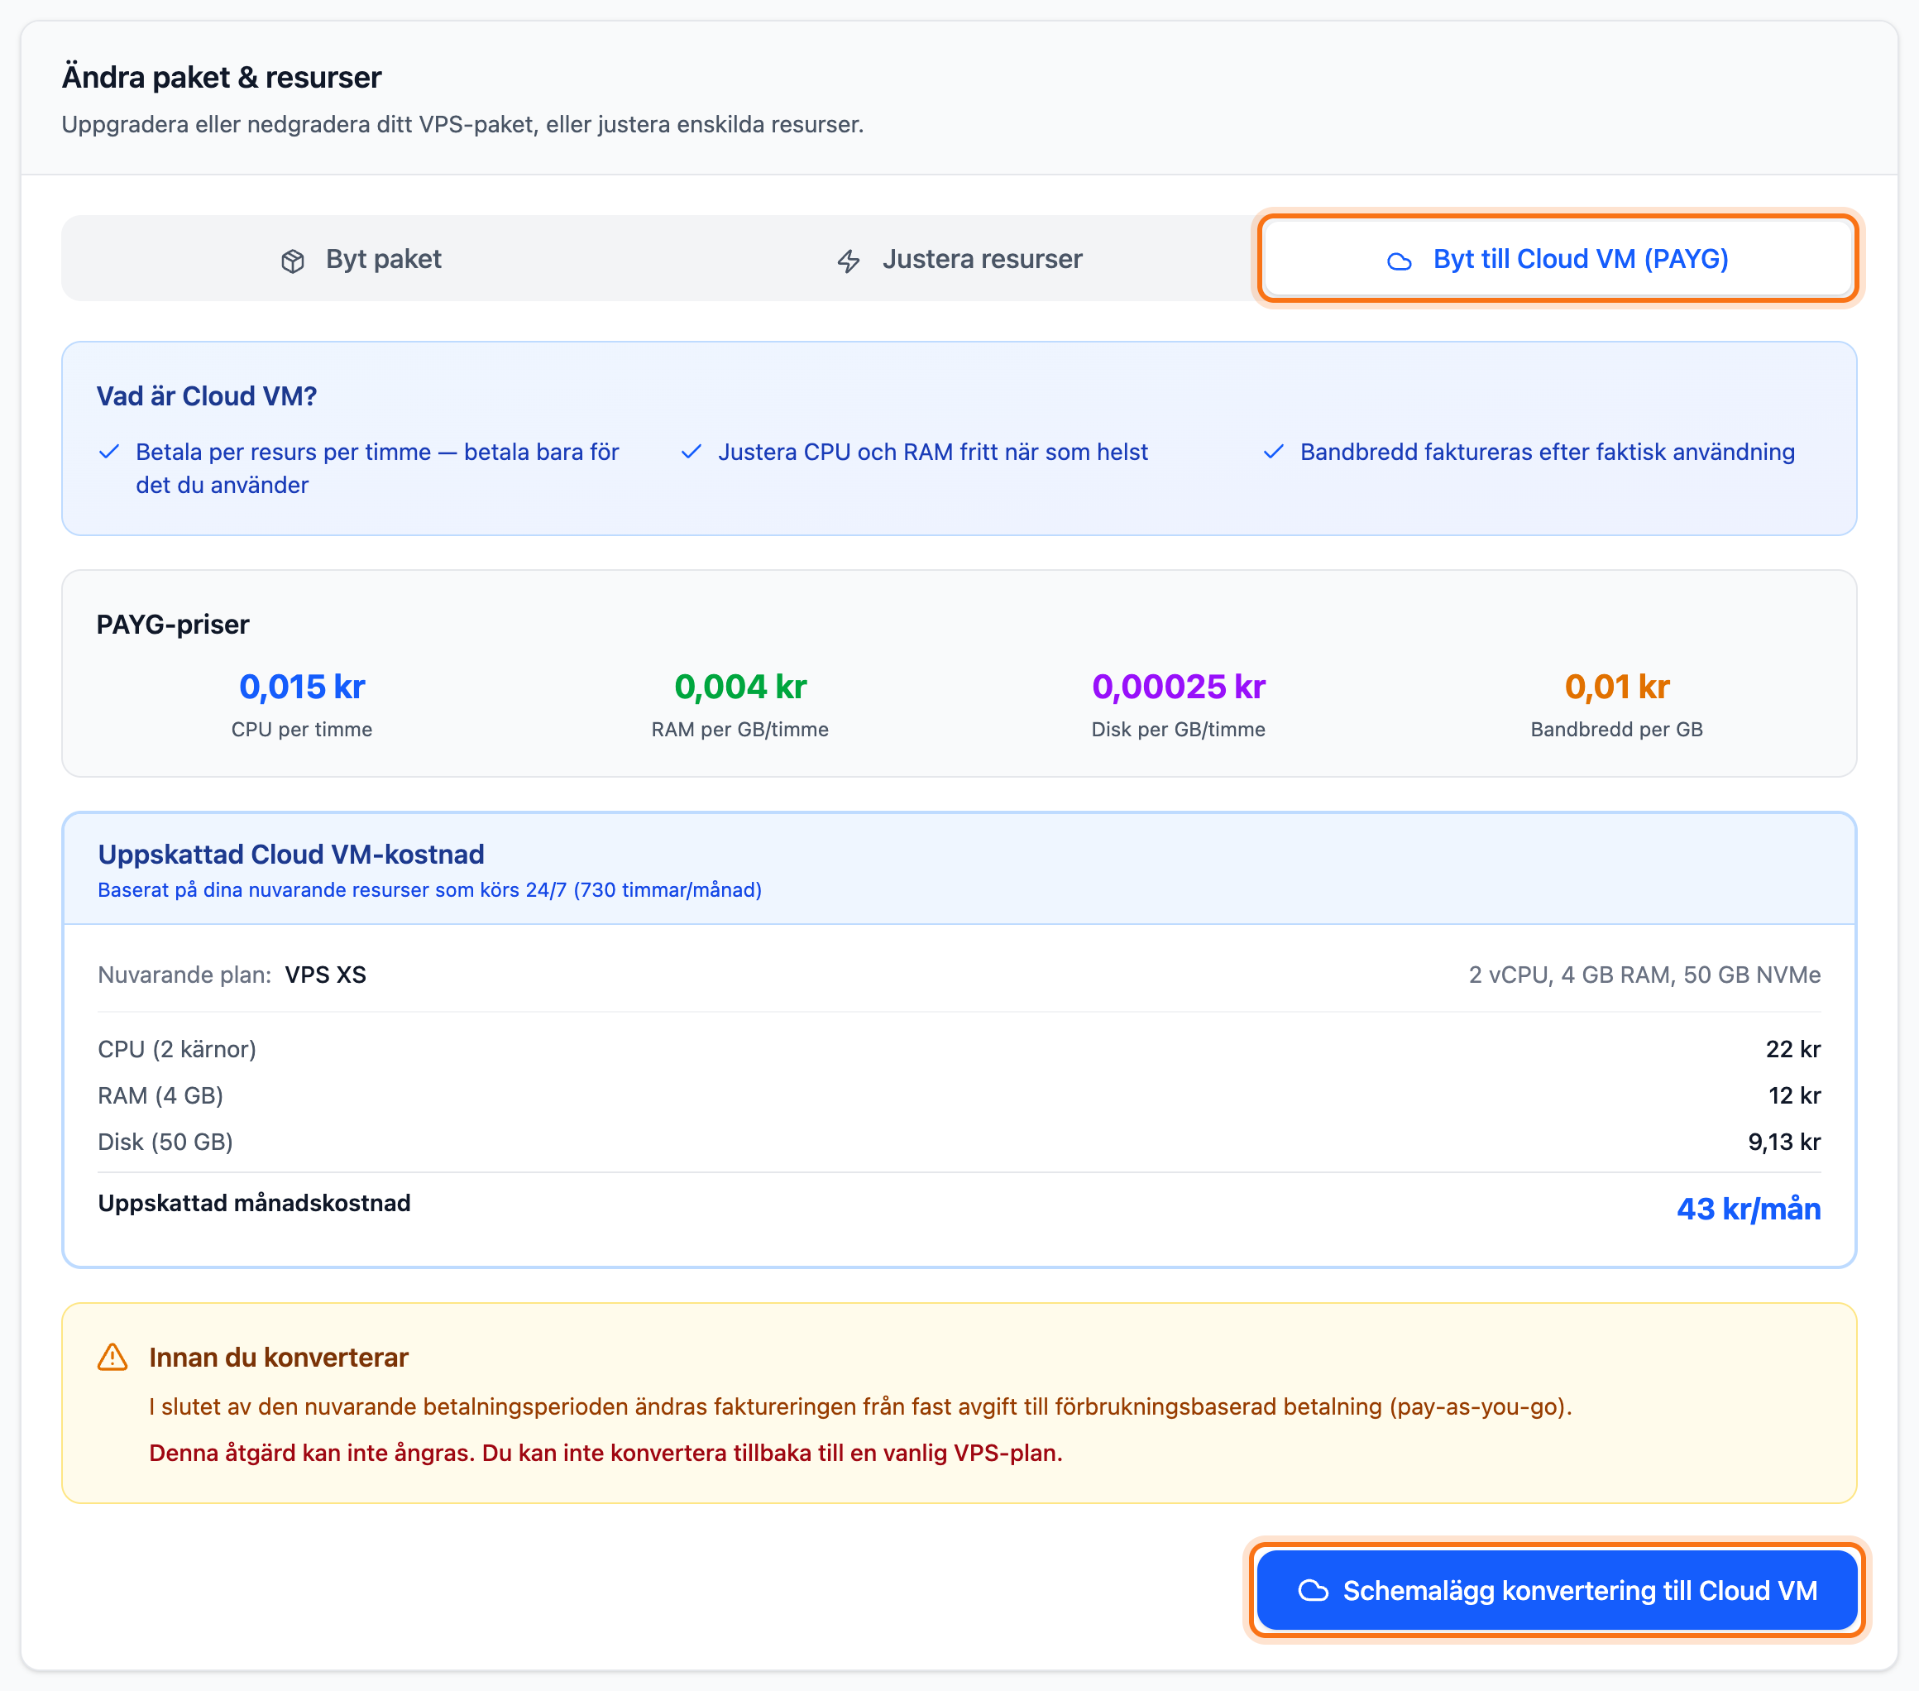
Task: Open the Byt paket tab
Action: (361, 259)
